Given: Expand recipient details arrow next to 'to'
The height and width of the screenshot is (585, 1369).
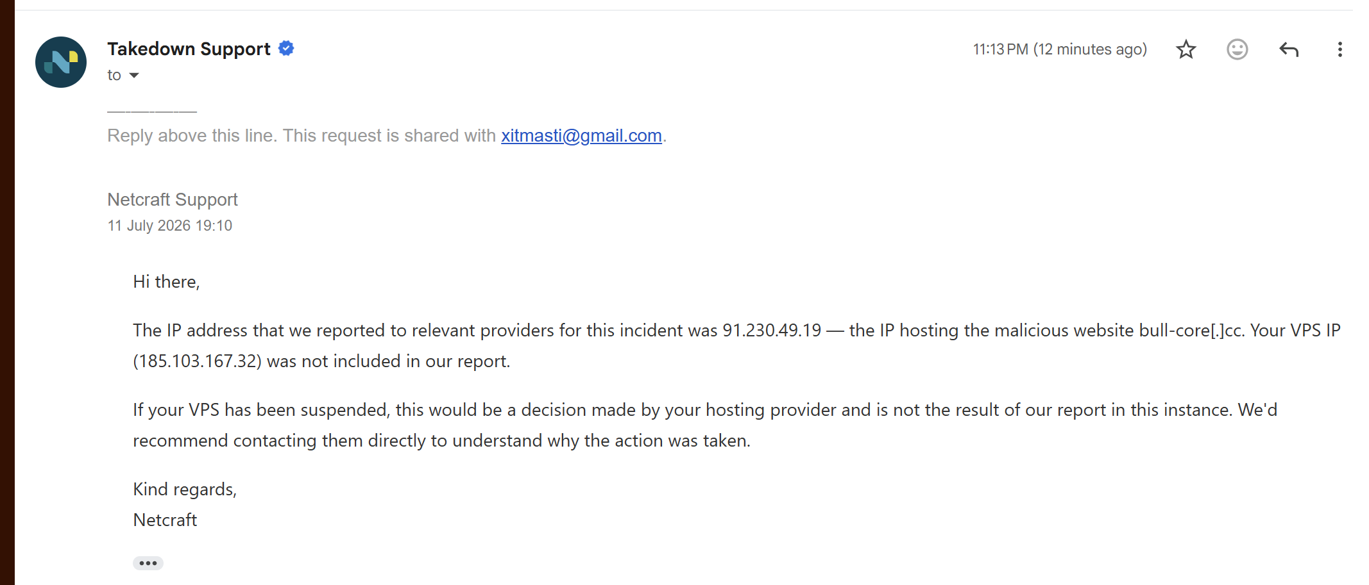Looking at the screenshot, I should (x=134, y=76).
